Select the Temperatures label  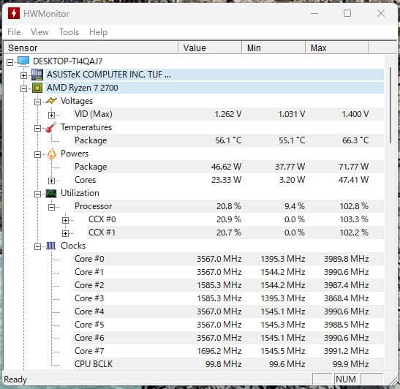86,127
